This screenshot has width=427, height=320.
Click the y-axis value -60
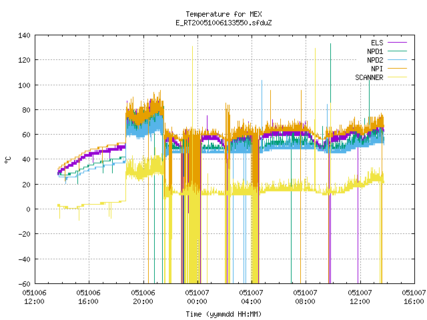pyautogui.click(x=24, y=284)
